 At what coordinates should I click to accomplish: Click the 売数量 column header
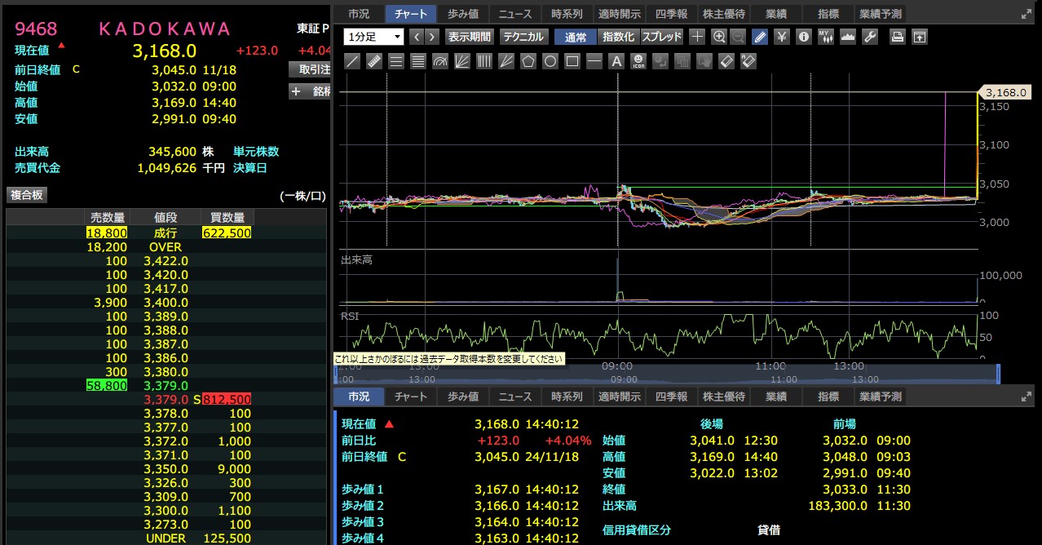click(x=108, y=217)
